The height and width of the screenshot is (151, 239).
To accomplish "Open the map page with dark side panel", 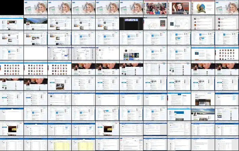I will pyautogui.click(x=155, y=22).
